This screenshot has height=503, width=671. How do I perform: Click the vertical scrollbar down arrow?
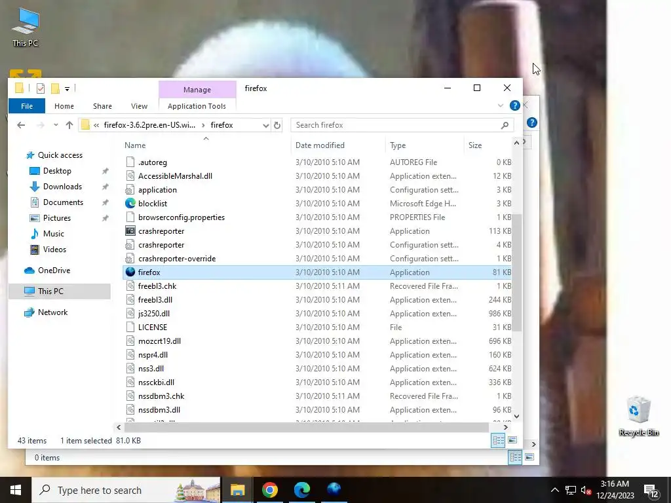pyautogui.click(x=517, y=416)
